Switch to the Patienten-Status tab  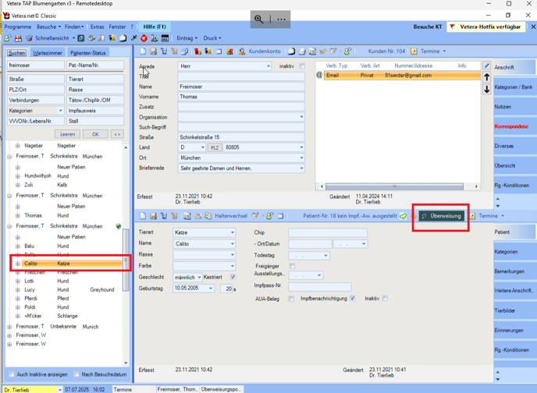pos(88,53)
